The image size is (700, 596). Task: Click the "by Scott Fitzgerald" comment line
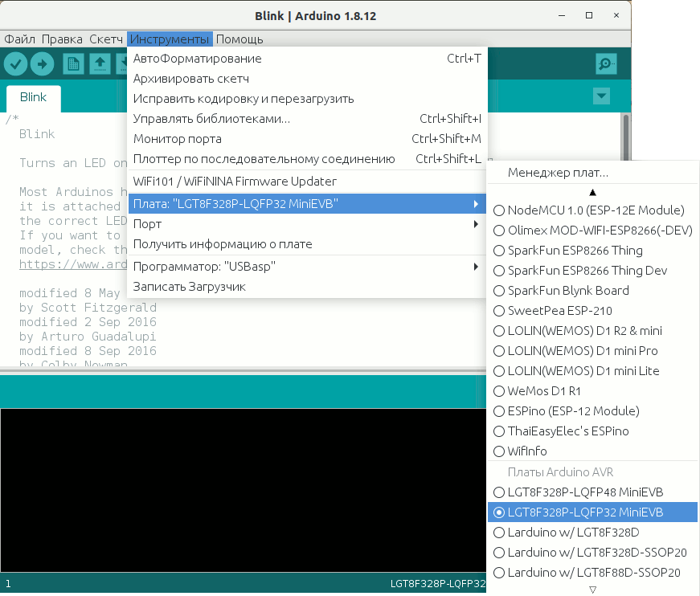pos(88,308)
